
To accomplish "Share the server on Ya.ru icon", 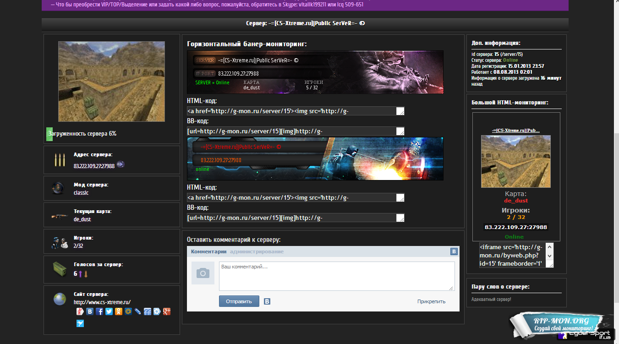I will [80, 311].
